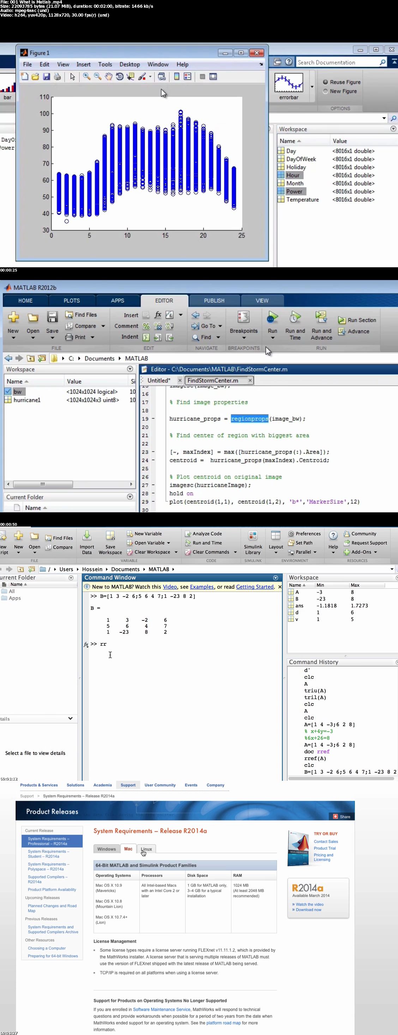Toggle the checked bw variable icon

coord(8,391)
